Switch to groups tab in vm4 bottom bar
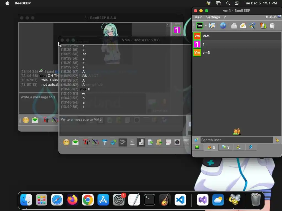 pos(238,148)
